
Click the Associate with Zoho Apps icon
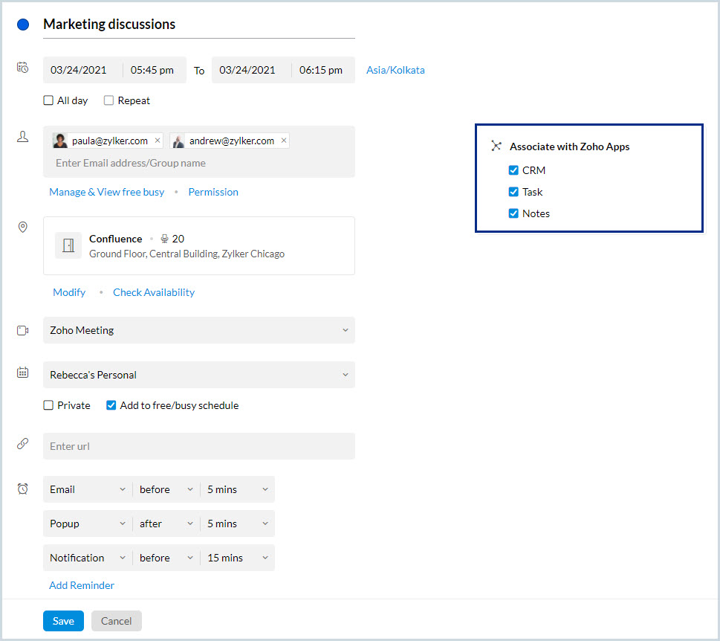click(496, 146)
